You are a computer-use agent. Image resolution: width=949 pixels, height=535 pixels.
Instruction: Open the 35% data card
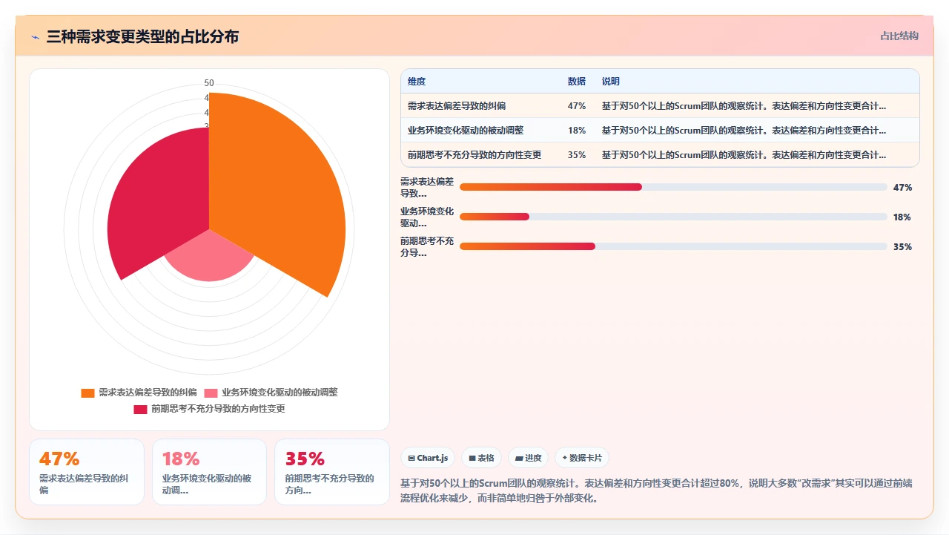coord(331,472)
